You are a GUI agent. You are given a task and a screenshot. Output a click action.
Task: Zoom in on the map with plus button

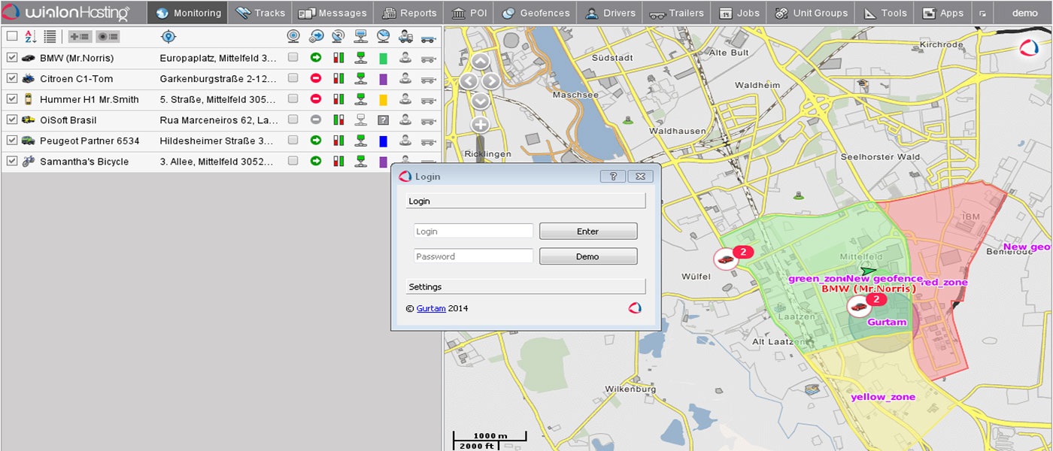point(480,125)
